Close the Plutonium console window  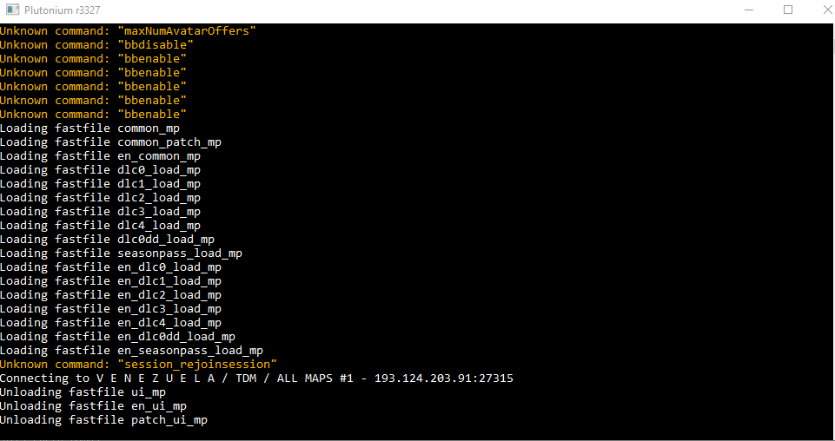coord(827,10)
